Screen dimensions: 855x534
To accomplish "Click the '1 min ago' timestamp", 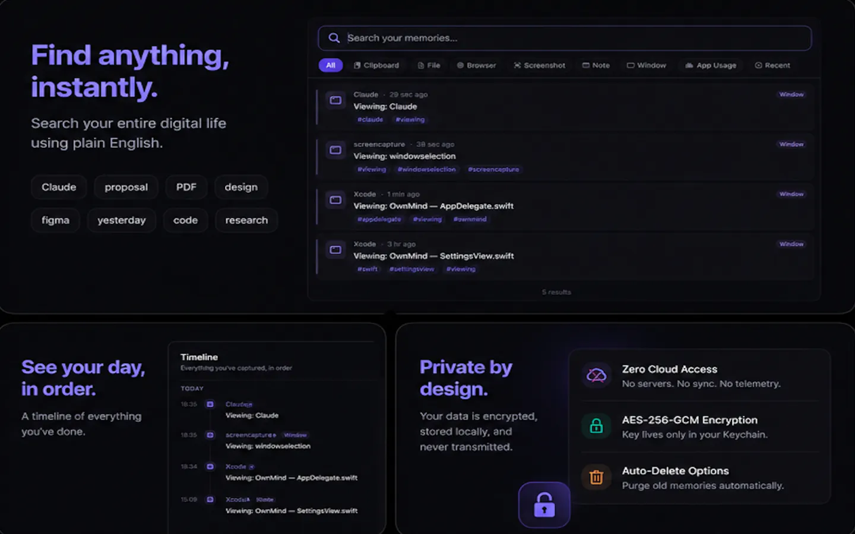I will coord(403,194).
